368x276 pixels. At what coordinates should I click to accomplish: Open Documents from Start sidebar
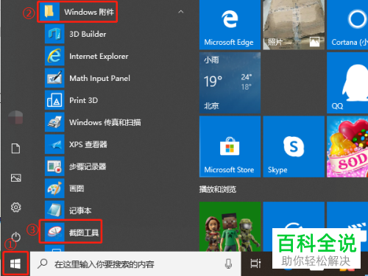15,149
